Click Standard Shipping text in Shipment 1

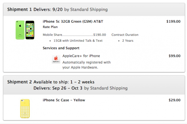click(89, 9)
